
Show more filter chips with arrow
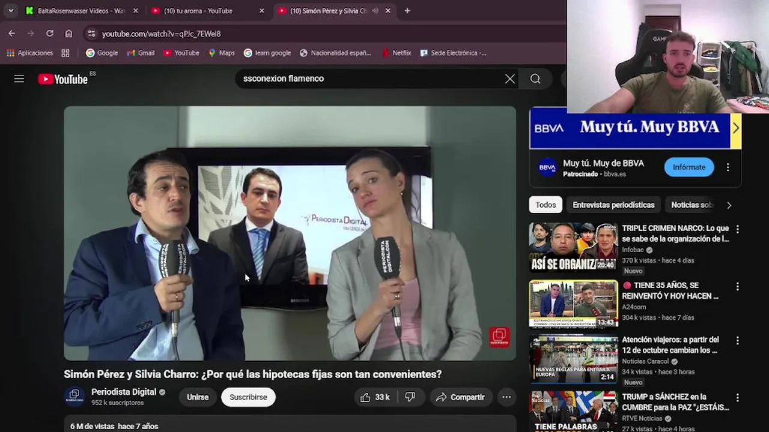[x=729, y=205]
